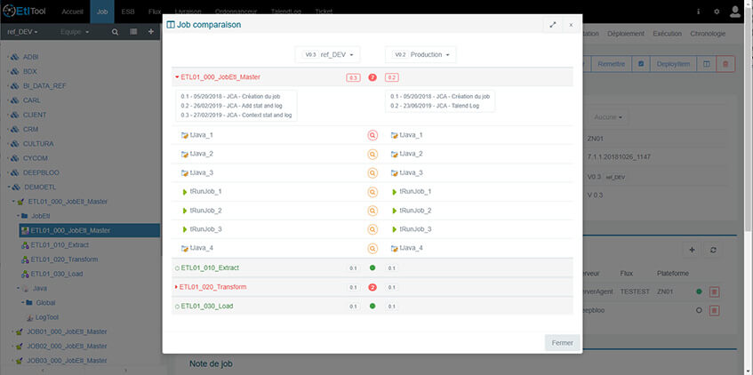Open settings gear in the top bar
This screenshot has height=375, width=753.
click(x=717, y=12)
